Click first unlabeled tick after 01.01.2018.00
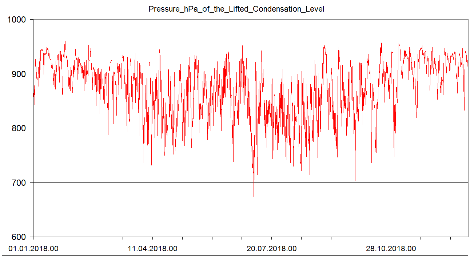The image size is (470, 257). (63, 238)
